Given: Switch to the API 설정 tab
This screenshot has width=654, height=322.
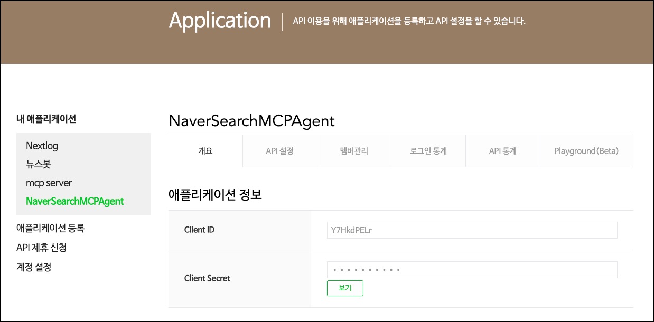Looking at the screenshot, I should pos(279,151).
